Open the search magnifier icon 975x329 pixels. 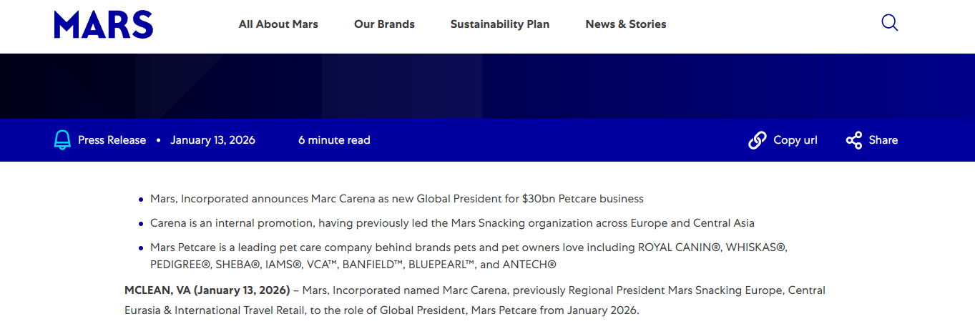pos(889,23)
